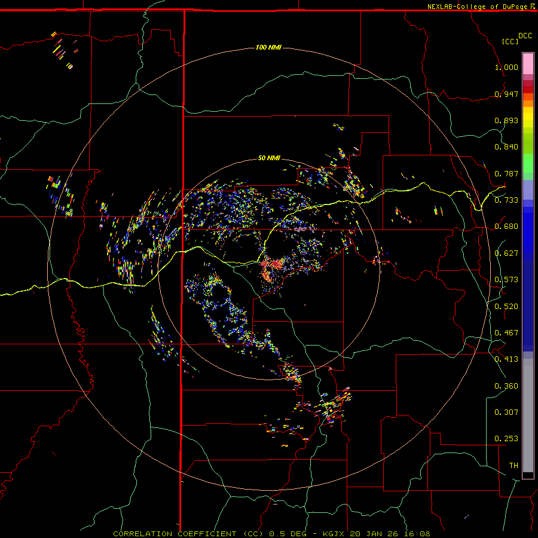Click the 100 NMI range ring label
The width and height of the screenshot is (538, 538).
268,47
